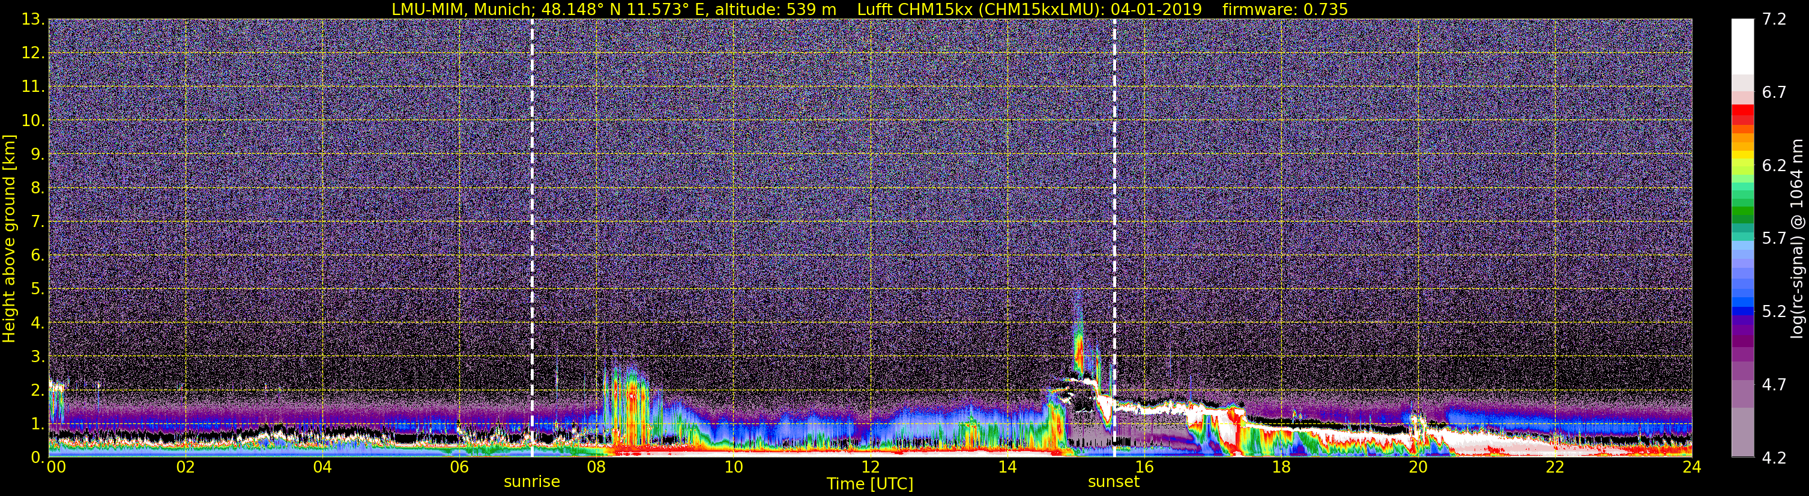Click the height axis tick '12.'
Screen dimensions: 1809x496
click(33, 53)
